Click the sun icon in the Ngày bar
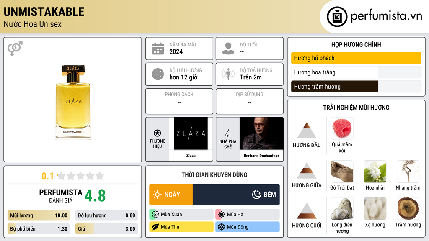429x241 pixels. [x=157, y=195]
